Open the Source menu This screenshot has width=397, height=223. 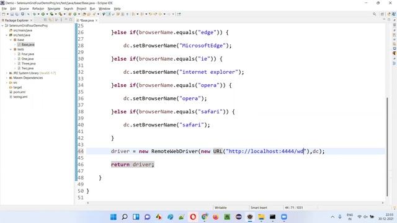coord(24,9)
